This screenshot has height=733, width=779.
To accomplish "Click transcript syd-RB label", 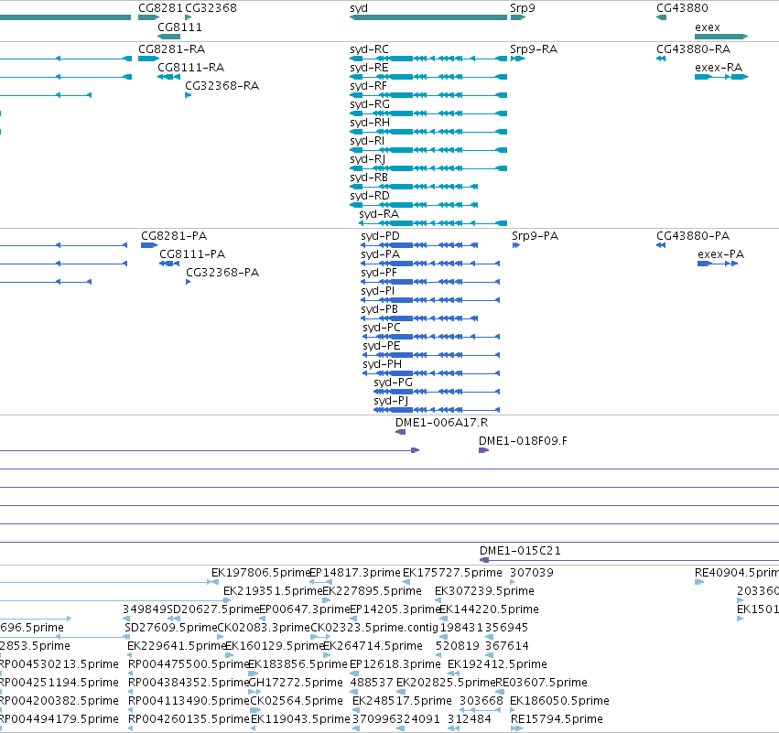I will coord(369,178).
